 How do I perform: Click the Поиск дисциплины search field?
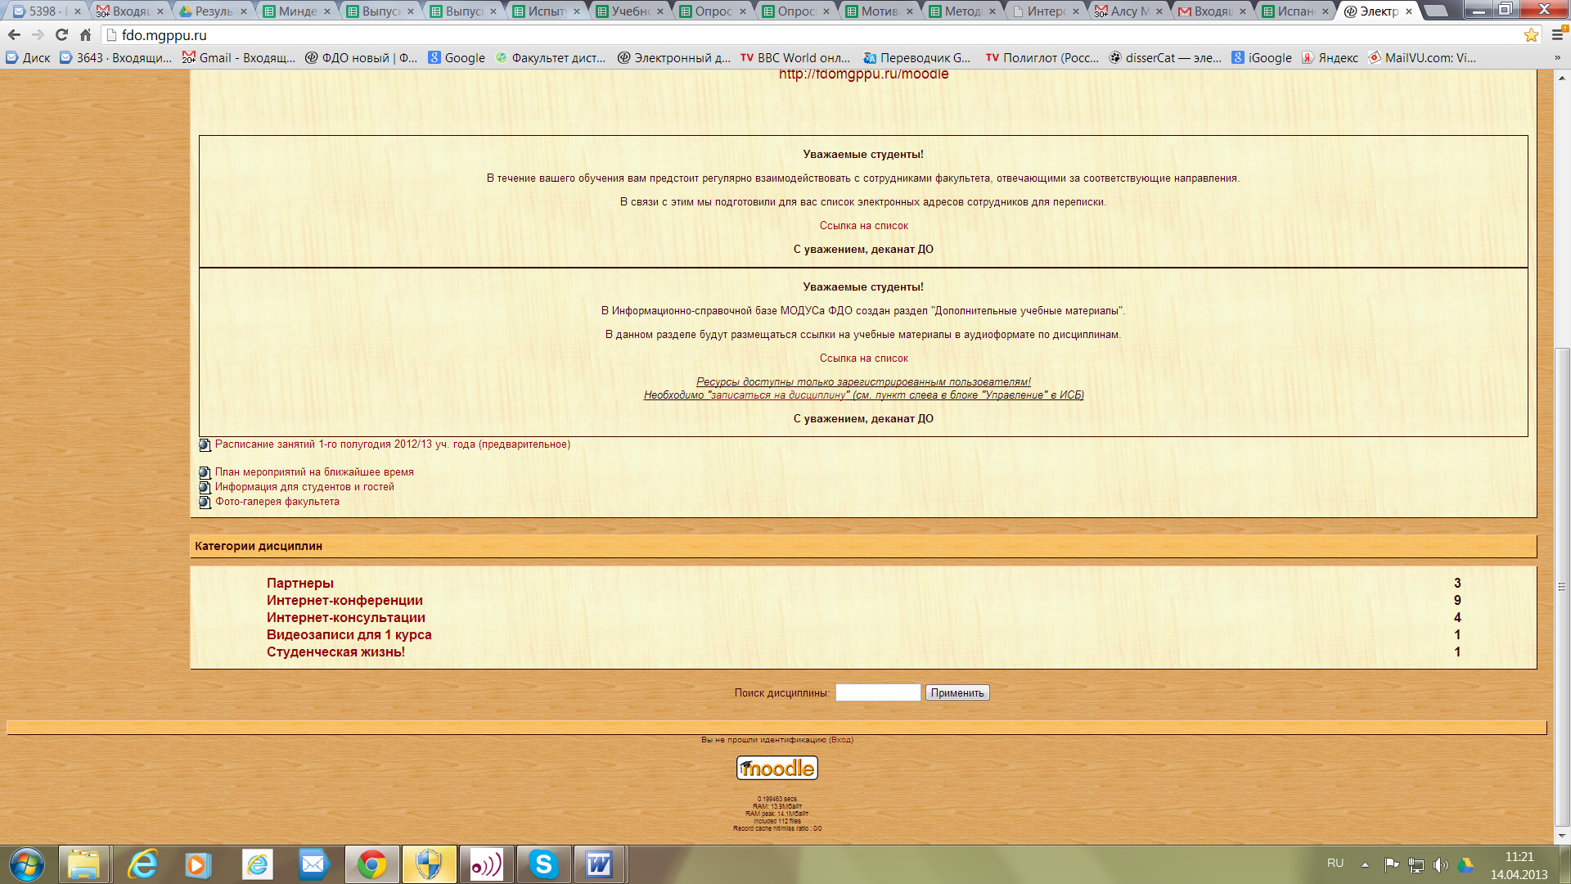point(878,692)
